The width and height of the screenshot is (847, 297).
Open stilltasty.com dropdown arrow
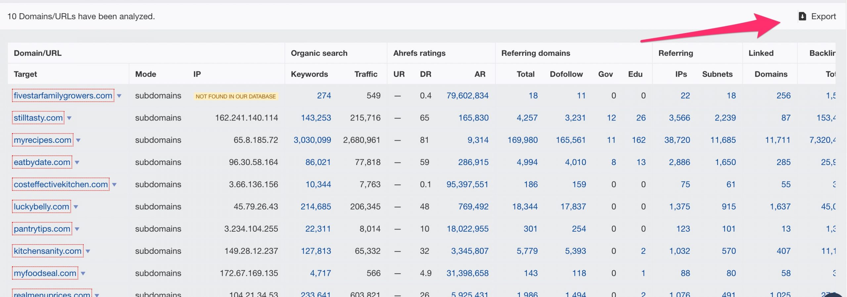69,118
